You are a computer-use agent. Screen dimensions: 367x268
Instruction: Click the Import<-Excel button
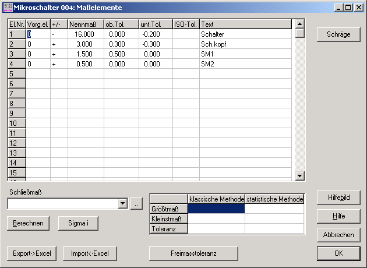(90, 253)
